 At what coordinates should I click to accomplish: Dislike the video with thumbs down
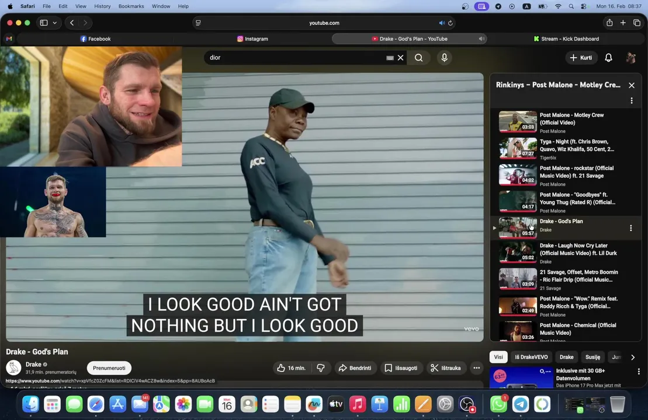pyautogui.click(x=321, y=368)
